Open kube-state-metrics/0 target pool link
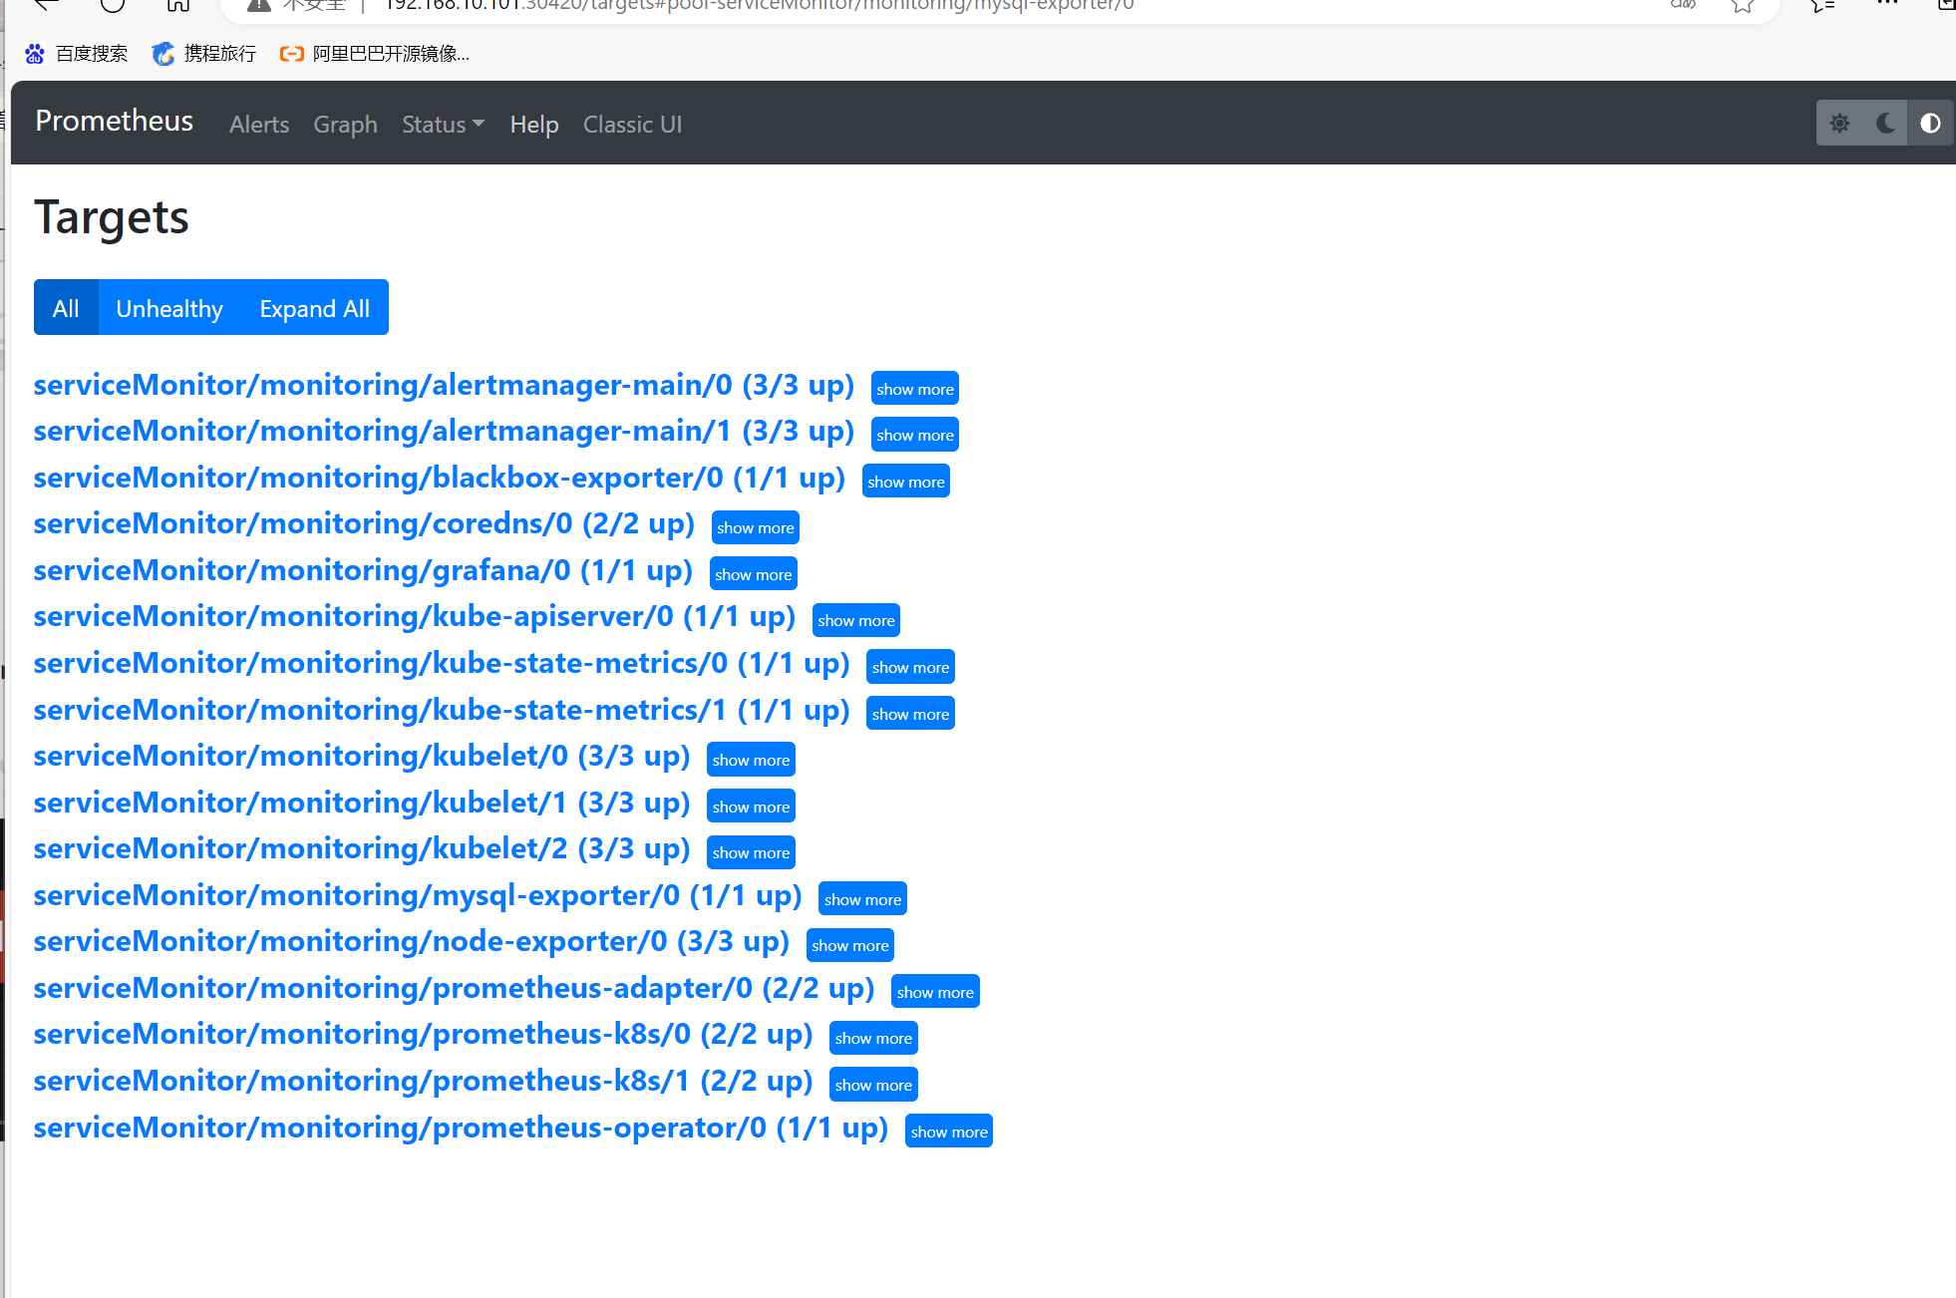 pos(442,664)
